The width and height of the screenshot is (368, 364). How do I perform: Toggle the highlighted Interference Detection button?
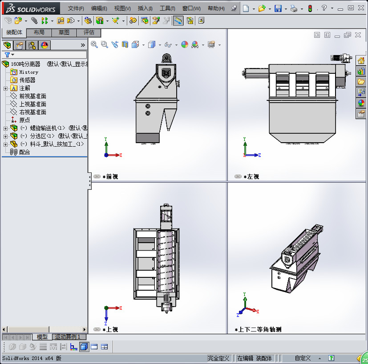coord(178,20)
